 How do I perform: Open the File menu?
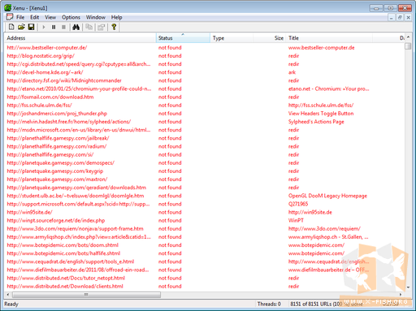(x=20, y=17)
